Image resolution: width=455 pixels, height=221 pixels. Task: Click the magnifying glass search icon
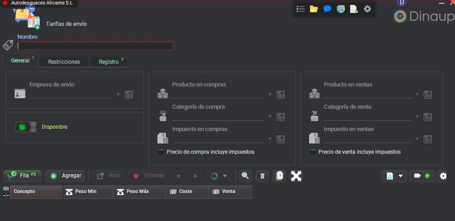pos(245,176)
